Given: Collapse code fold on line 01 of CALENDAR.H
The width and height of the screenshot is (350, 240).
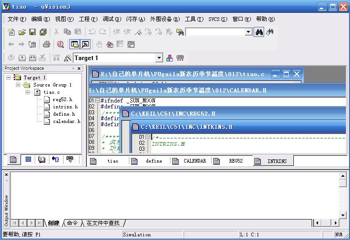Looking at the screenshot, I should 97,101.
